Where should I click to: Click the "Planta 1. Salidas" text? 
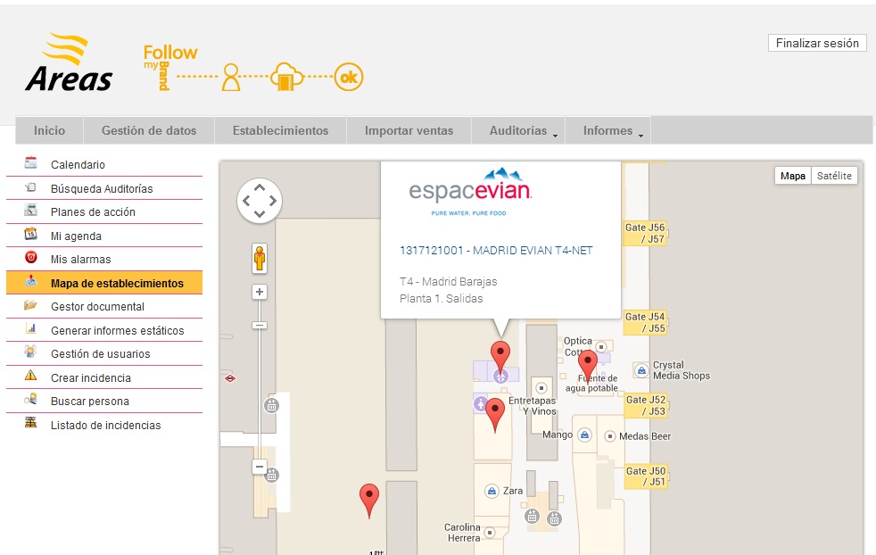click(442, 298)
